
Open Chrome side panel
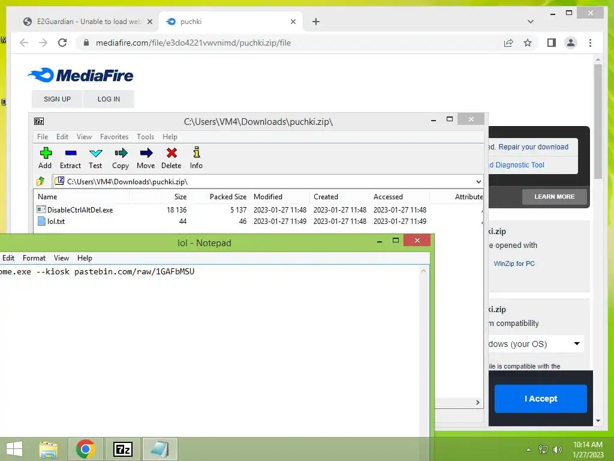pyautogui.click(x=552, y=43)
